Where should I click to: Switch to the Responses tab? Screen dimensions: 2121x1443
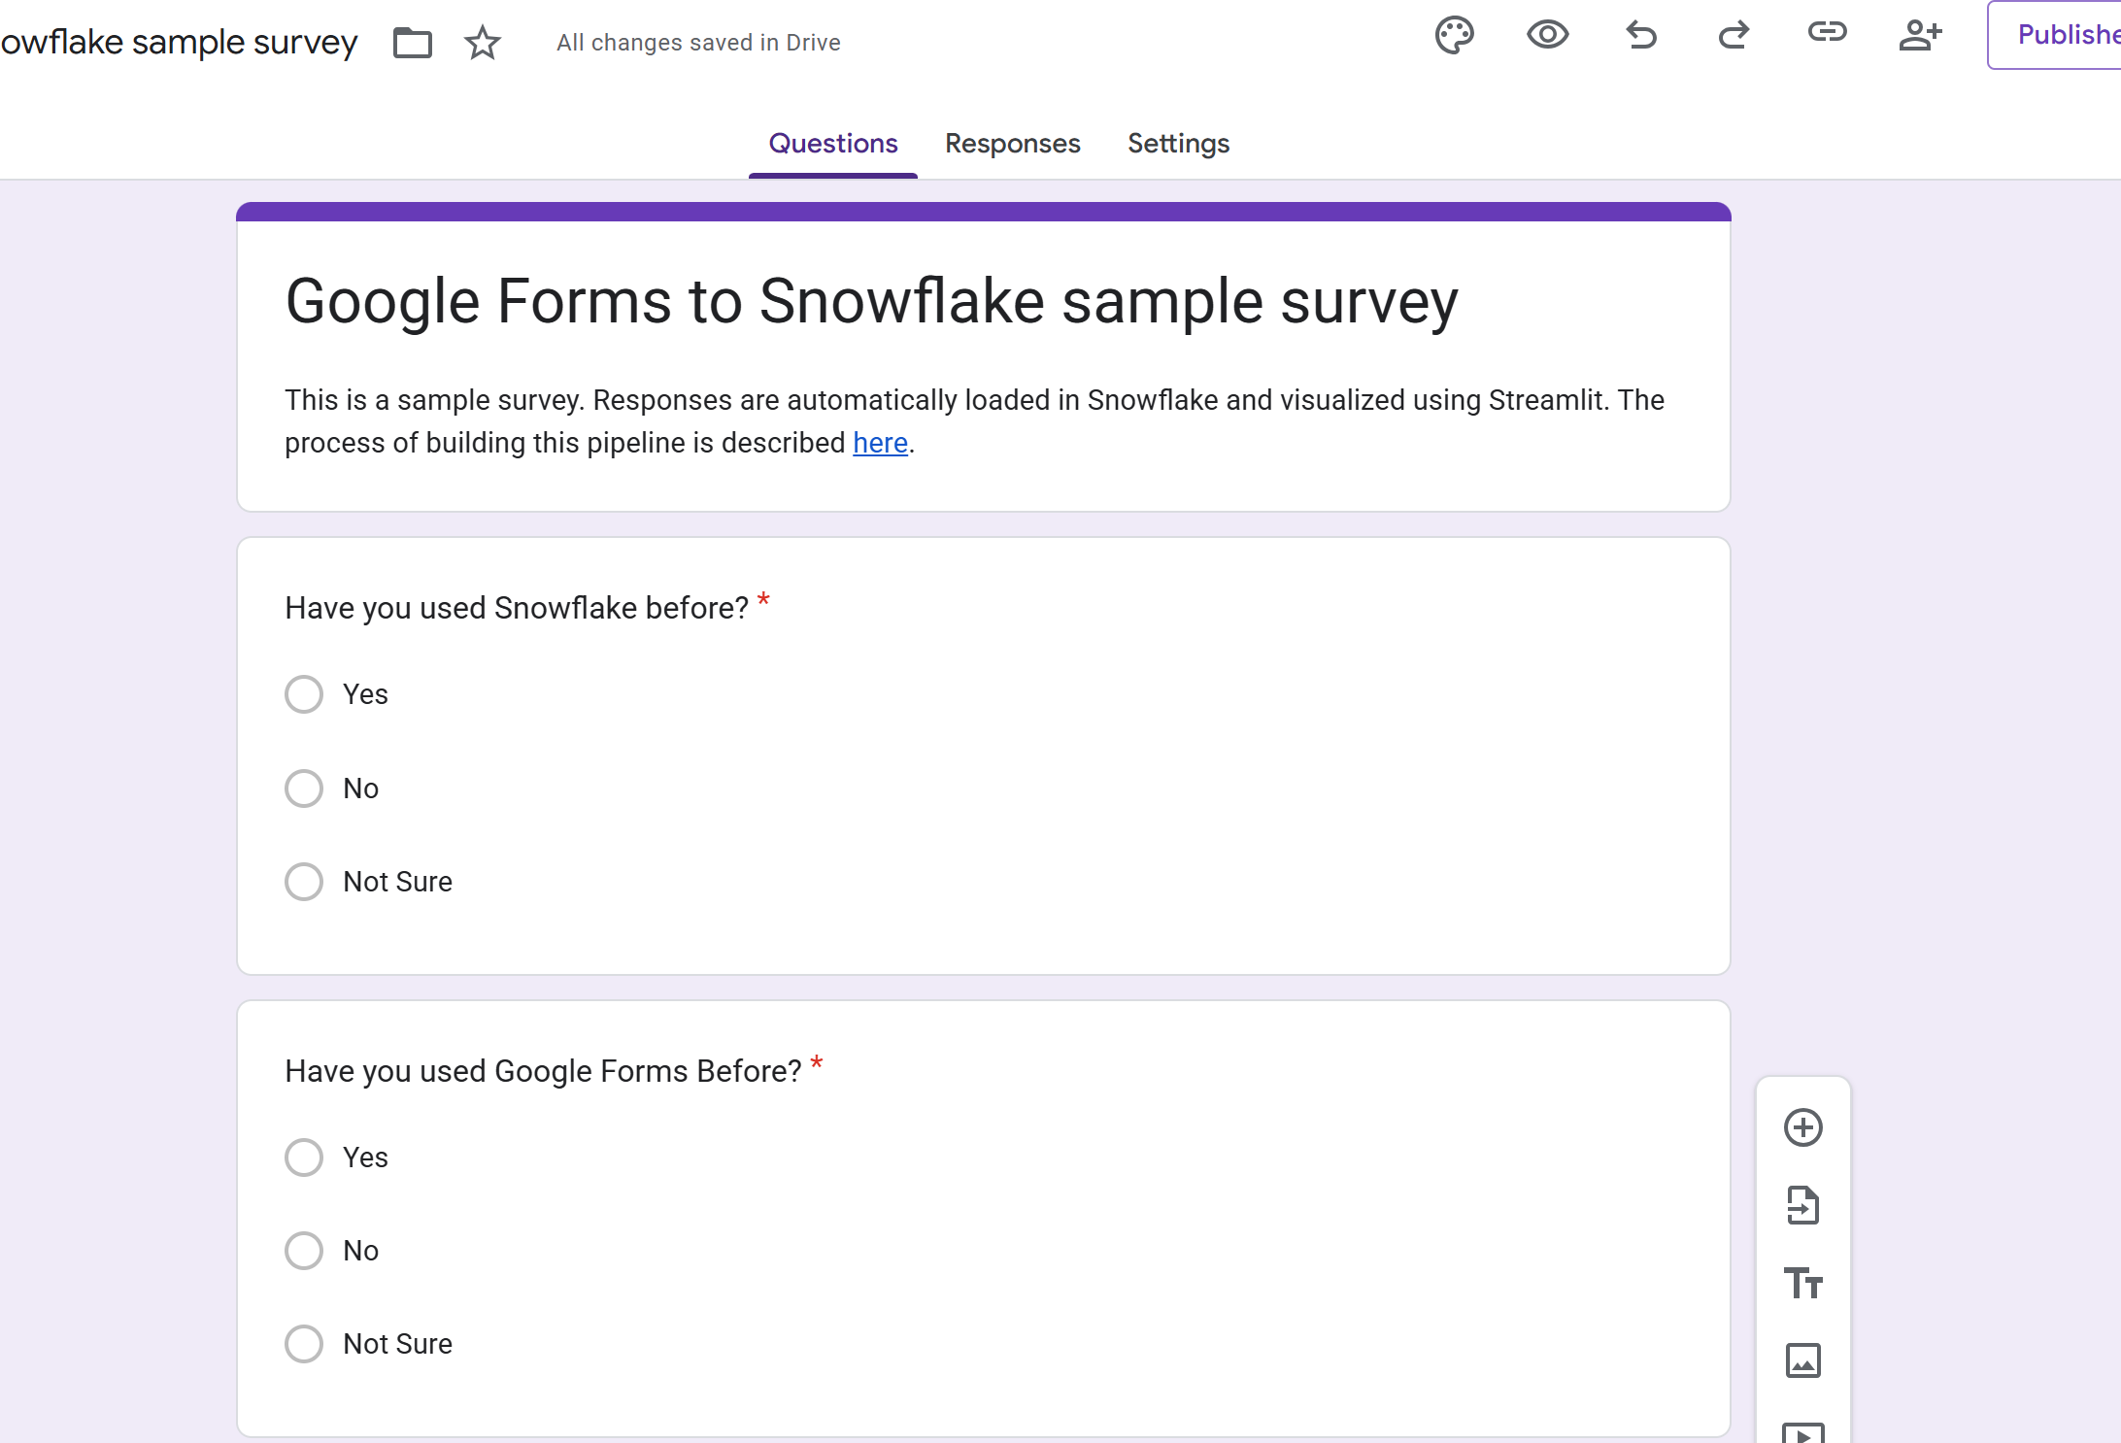coord(1012,144)
